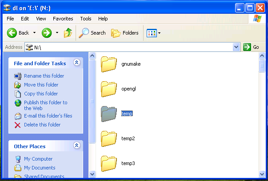Open My Documents link text
Image resolution: width=268 pixels, height=181 pixels.
(x=40, y=168)
